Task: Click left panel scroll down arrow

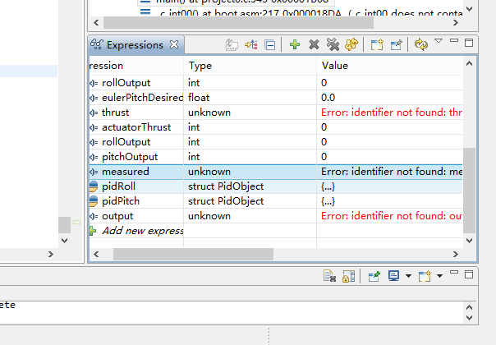Action: (65, 241)
